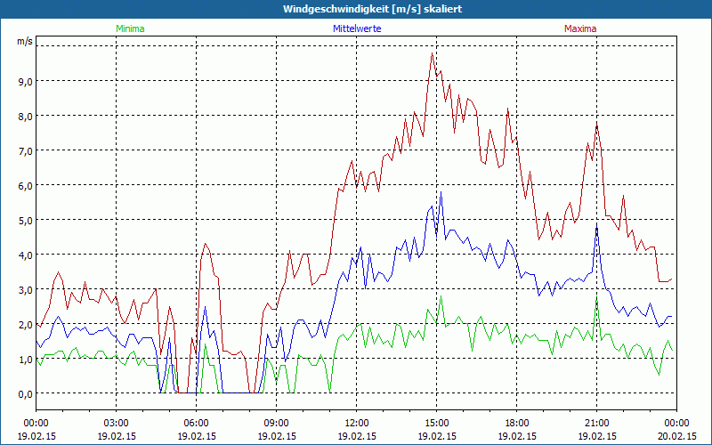The image size is (712, 445).
Task: Select the 21:00 time axis label
Action: coord(596,423)
